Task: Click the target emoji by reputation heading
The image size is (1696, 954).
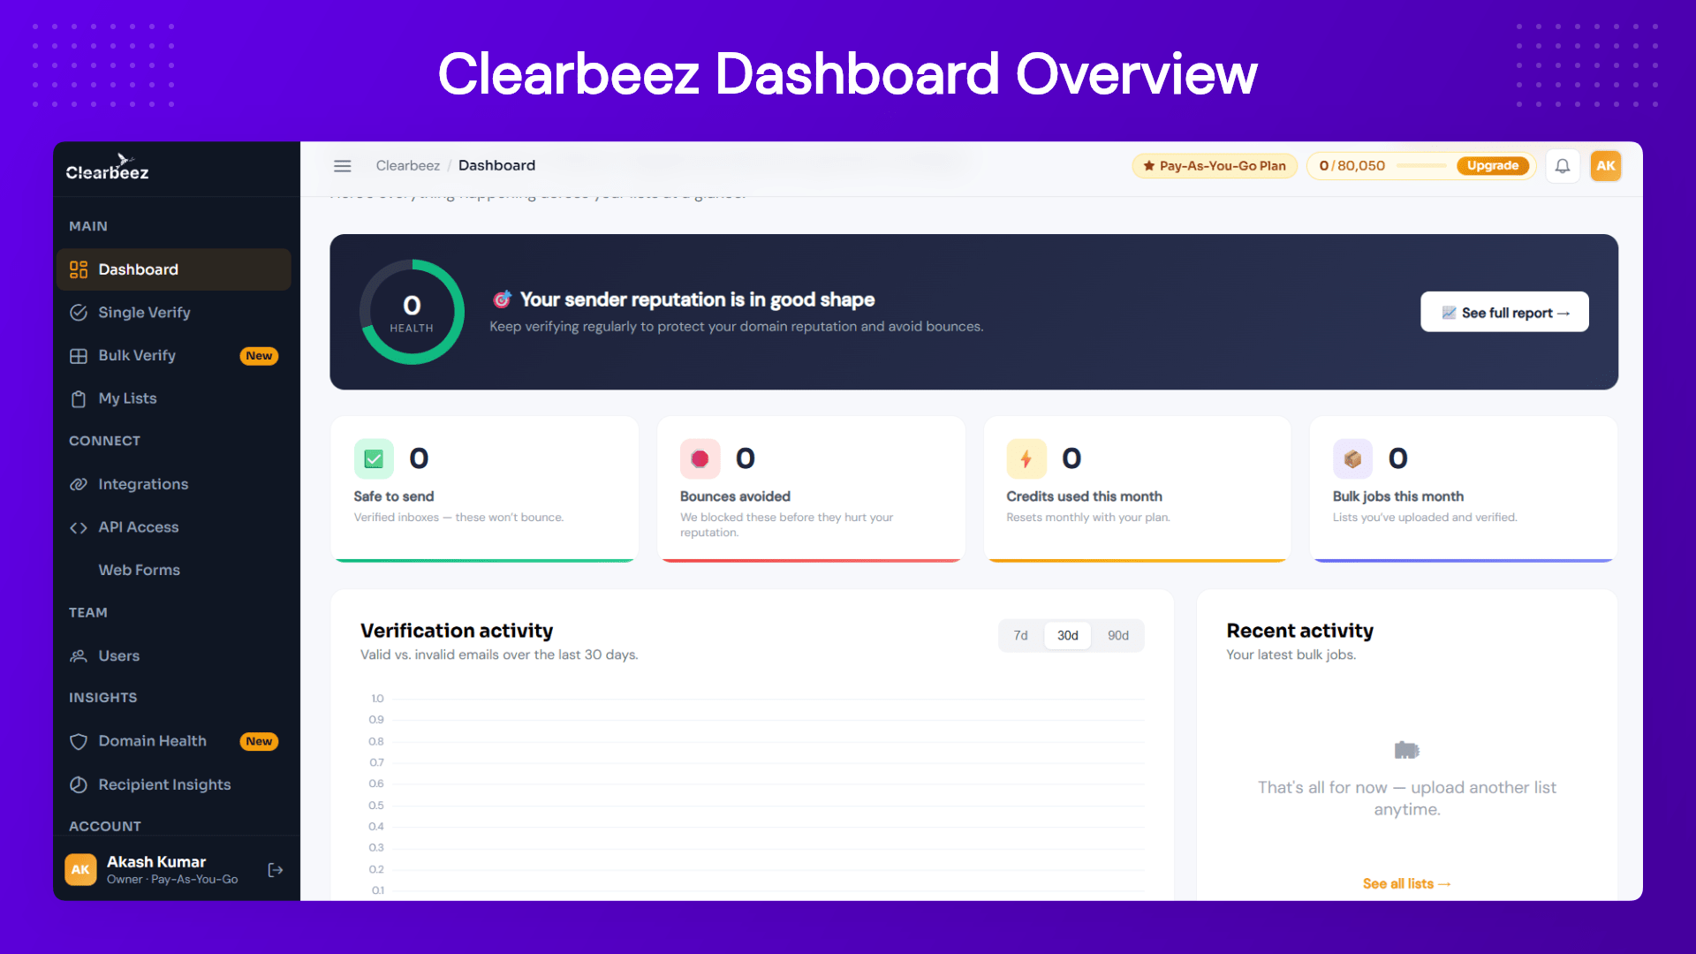Action: click(x=502, y=299)
